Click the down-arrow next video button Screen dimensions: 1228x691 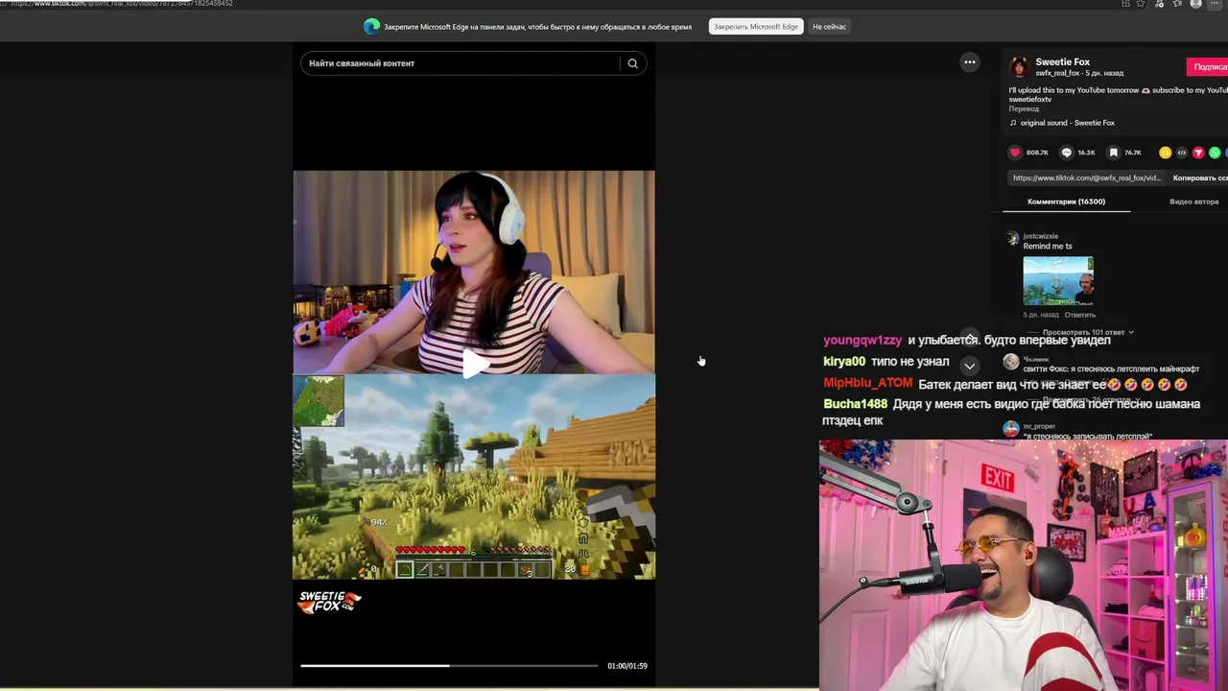tap(970, 366)
